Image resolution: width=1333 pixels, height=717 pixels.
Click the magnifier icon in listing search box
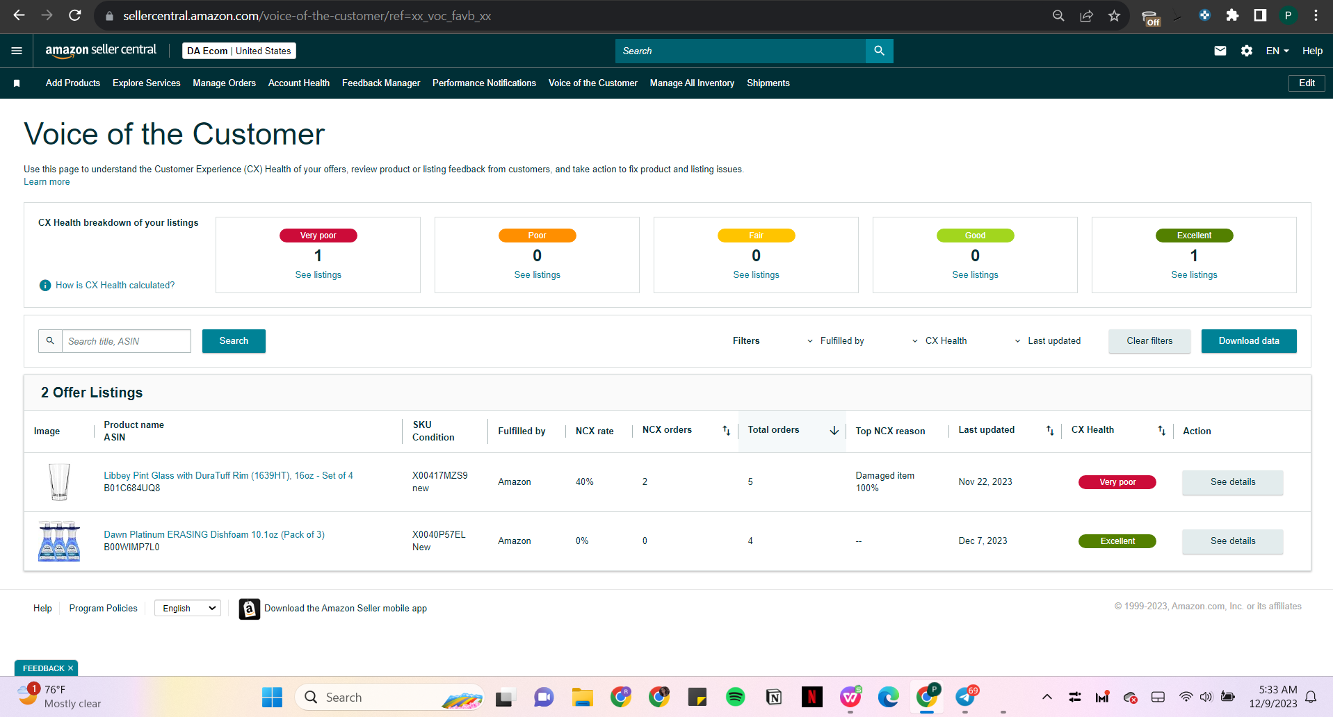(x=50, y=341)
